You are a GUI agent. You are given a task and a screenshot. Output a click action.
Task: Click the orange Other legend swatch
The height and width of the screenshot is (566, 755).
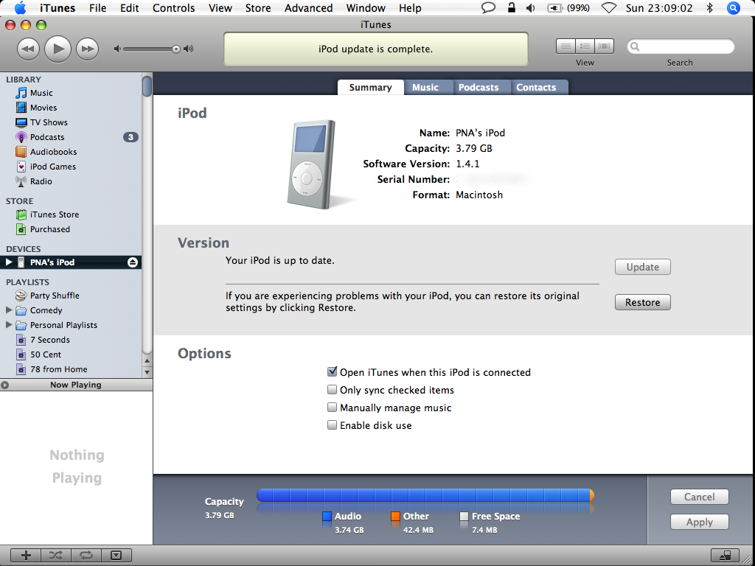pyautogui.click(x=395, y=517)
